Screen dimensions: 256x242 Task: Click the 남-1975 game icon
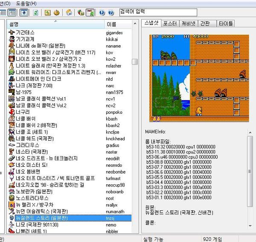[x=12, y=92]
